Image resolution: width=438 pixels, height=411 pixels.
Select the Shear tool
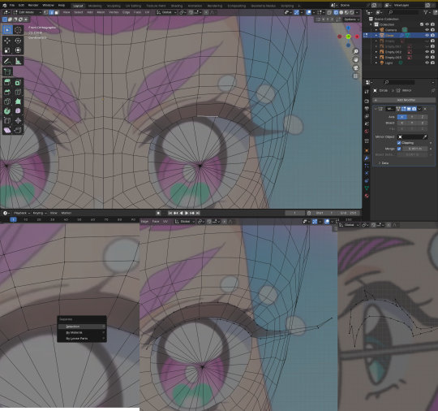[x=7, y=130]
